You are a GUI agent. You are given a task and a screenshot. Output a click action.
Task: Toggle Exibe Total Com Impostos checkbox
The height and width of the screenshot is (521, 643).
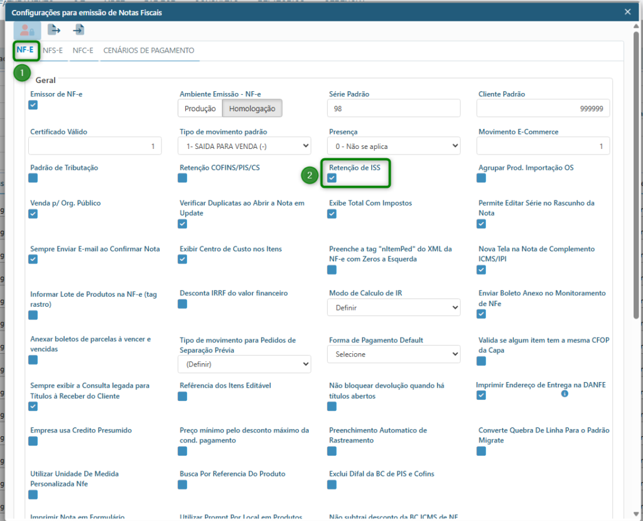coord(332,214)
